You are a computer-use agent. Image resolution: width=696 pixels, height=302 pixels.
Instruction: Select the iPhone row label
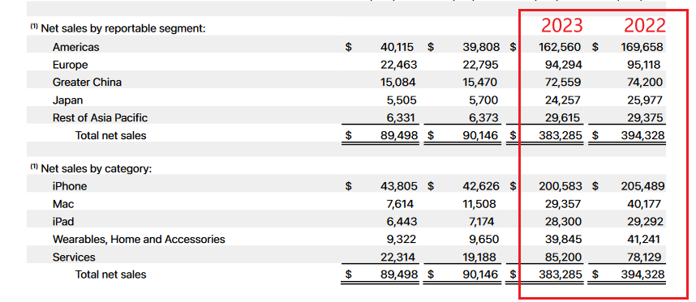[70, 186]
